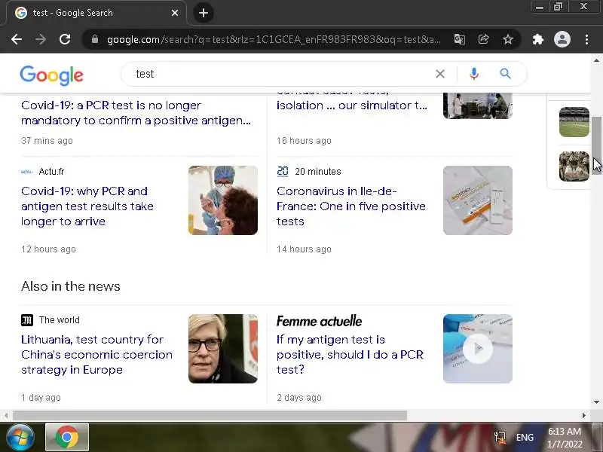Screen dimensions: 603x452
Task: Click the Le Monde 'M' source icon
Action: click(x=27, y=319)
